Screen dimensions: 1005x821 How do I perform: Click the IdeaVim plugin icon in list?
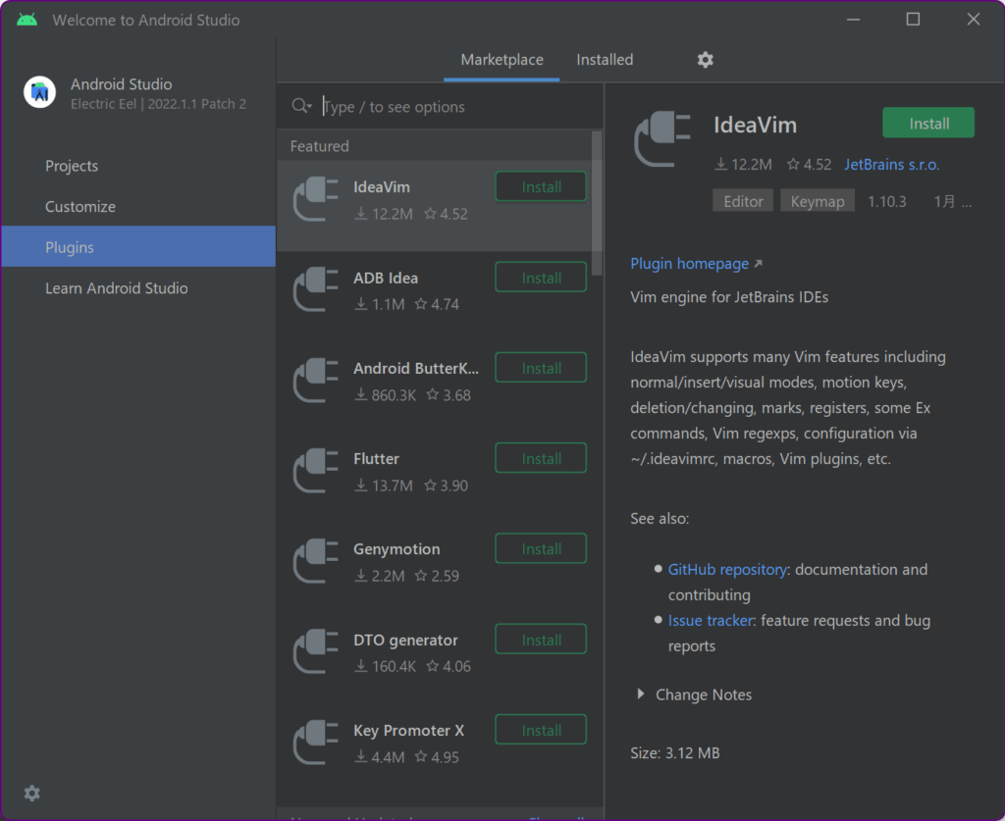315,199
